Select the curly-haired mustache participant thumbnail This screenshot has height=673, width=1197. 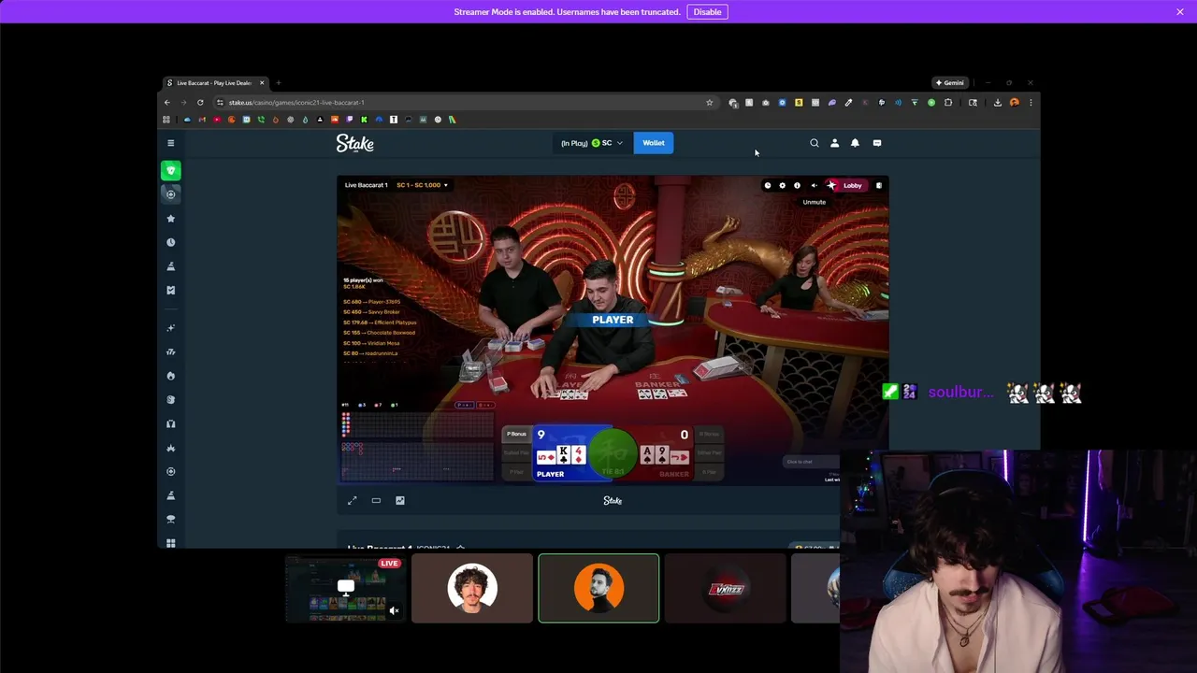(x=472, y=588)
